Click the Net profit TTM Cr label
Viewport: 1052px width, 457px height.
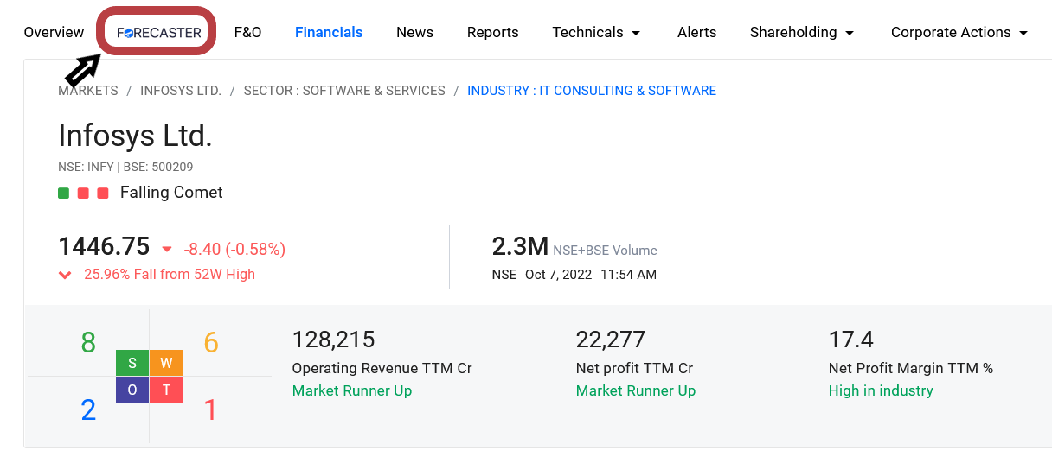point(635,368)
